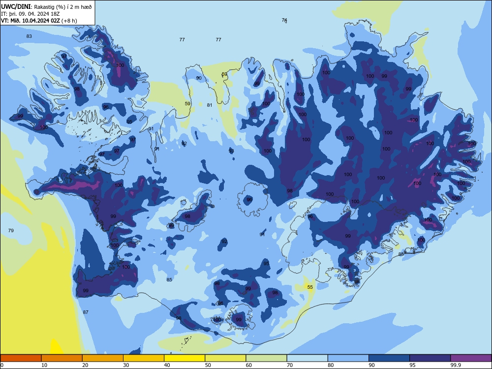Viewport: 492px width, 369px height.
Task: Click the light orange 20–30 legend band
Action: pyautogui.click(x=103, y=358)
